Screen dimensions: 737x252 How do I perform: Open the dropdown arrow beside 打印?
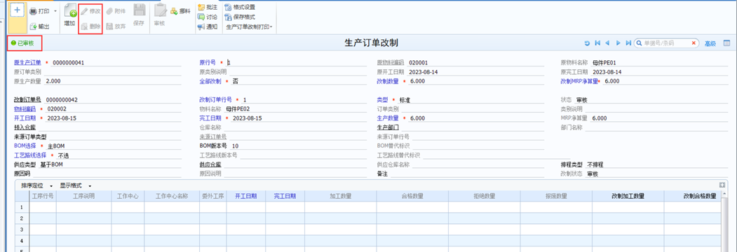[55, 10]
